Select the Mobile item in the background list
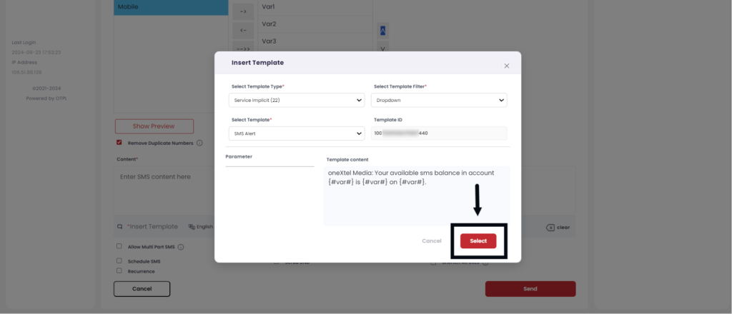Image resolution: width=732 pixels, height=314 pixels. coord(171,7)
